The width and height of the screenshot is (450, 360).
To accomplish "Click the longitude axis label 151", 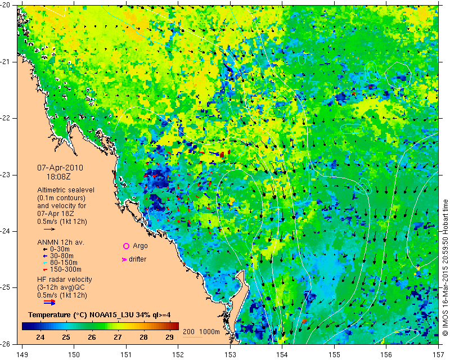I will point(126,354).
